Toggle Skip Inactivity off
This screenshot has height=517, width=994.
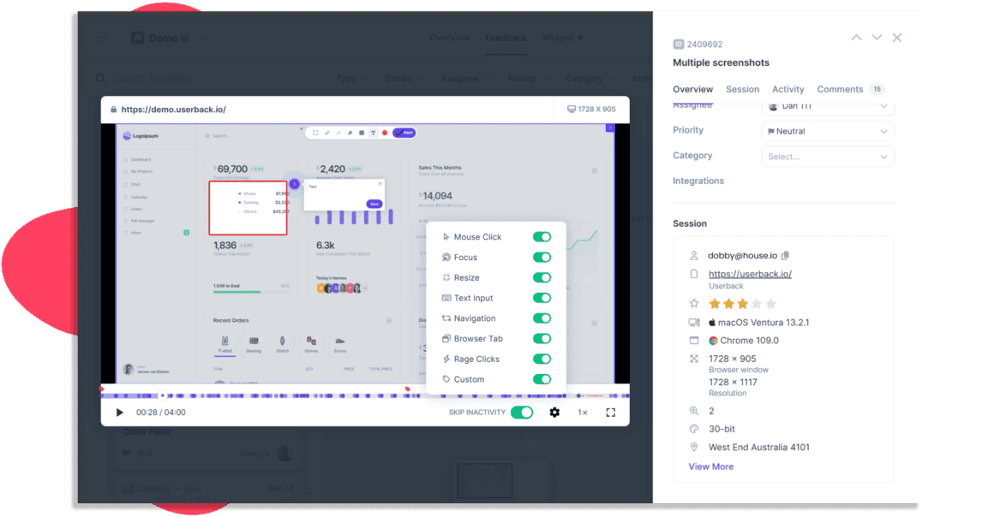522,413
